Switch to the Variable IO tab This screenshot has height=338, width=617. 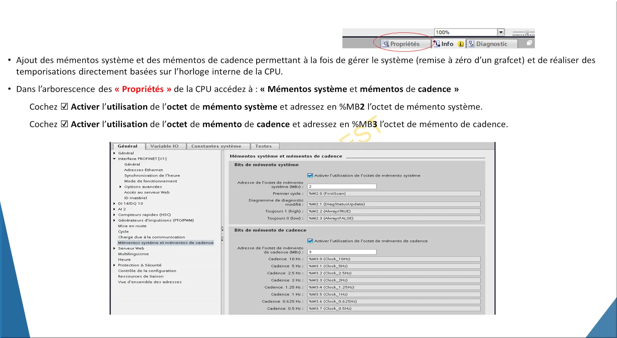click(164, 146)
